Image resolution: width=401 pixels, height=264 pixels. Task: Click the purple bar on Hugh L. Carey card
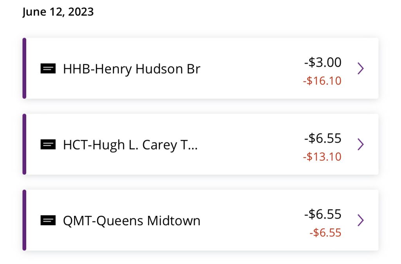click(x=24, y=144)
